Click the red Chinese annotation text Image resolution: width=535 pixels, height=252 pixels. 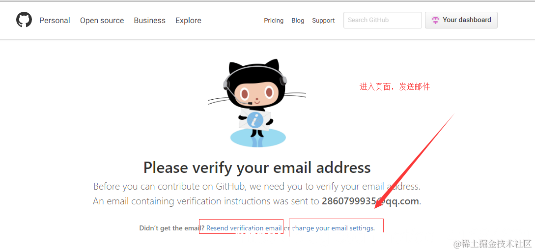395,86
